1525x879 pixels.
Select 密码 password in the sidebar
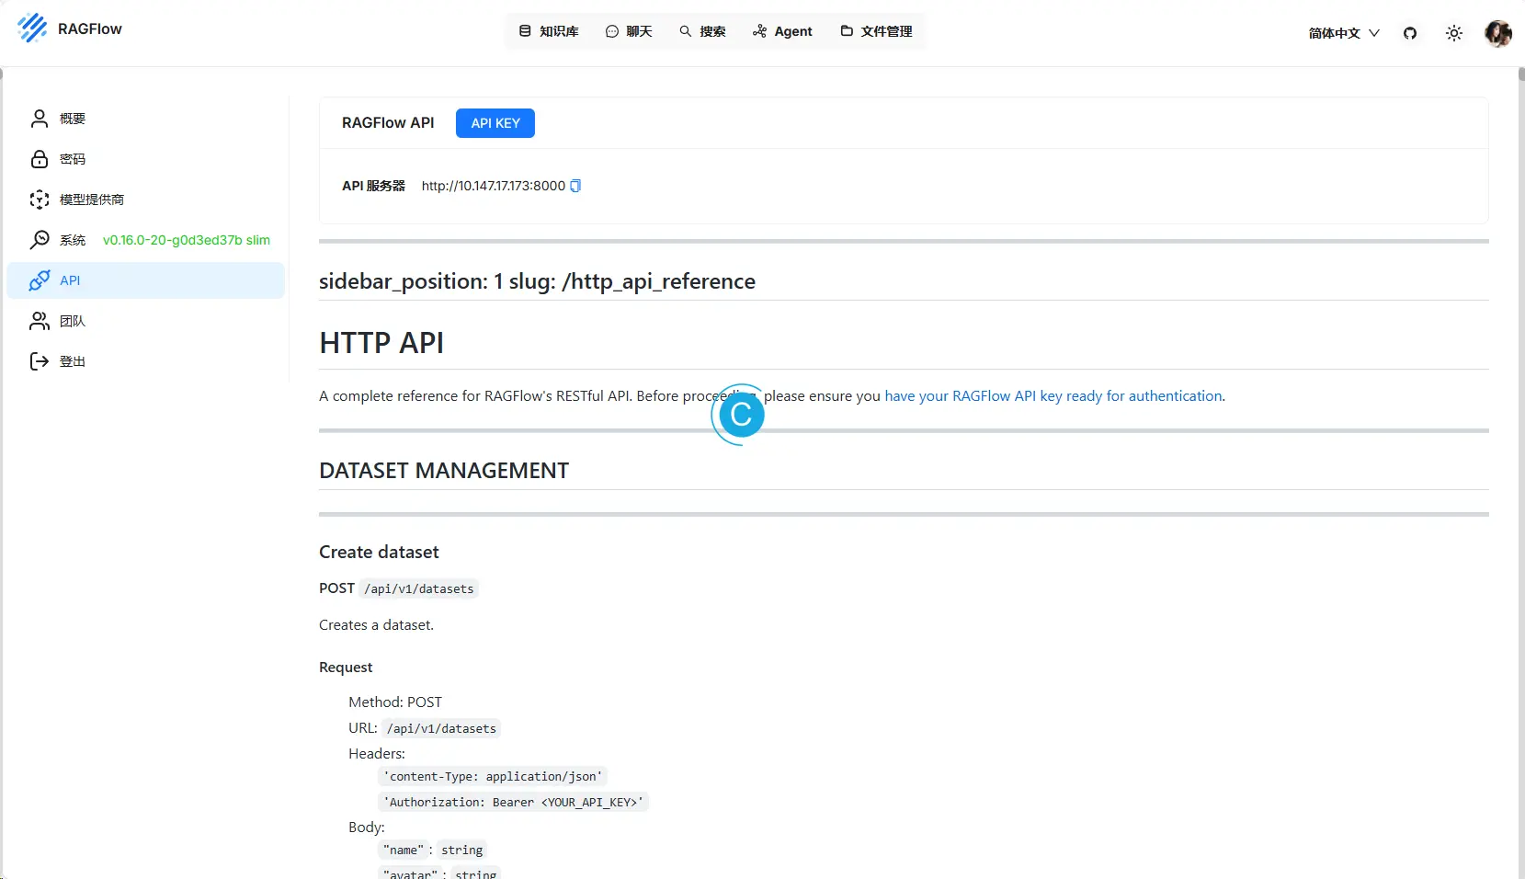click(x=146, y=159)
